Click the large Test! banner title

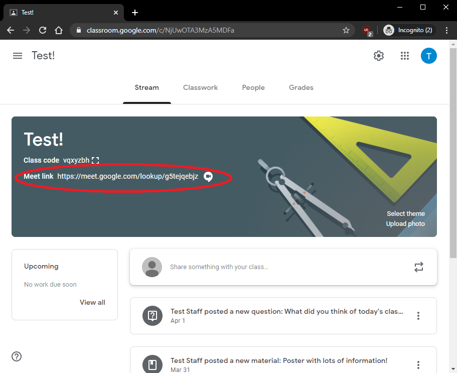(x=43, y=140)
